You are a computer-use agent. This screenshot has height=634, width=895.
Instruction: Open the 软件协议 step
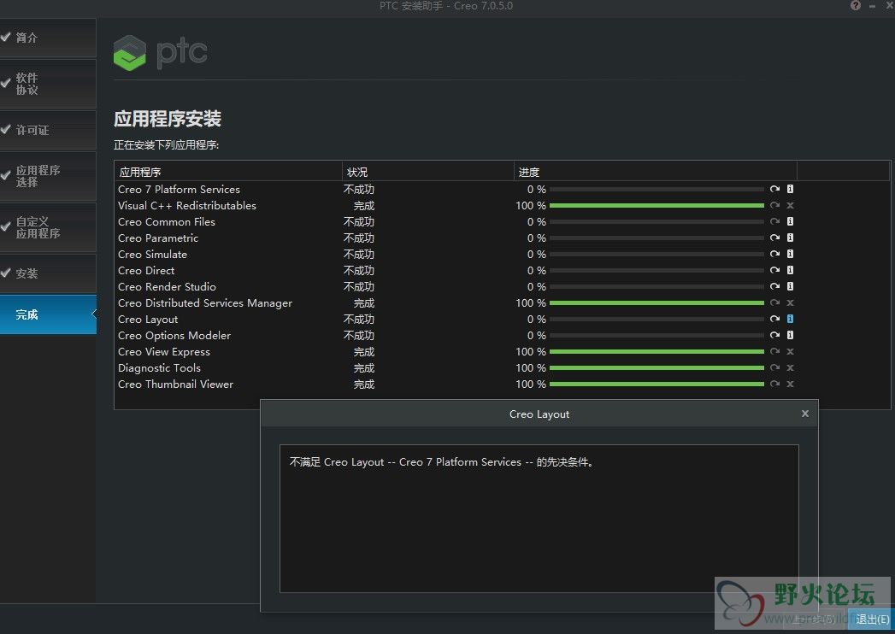[48, 84]
